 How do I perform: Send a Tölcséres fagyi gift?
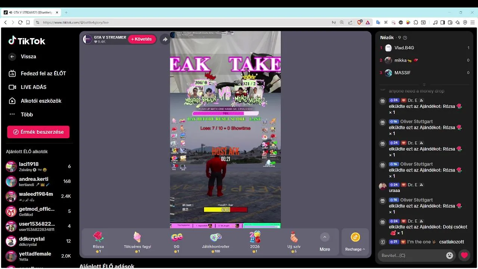tap(137, 242)
